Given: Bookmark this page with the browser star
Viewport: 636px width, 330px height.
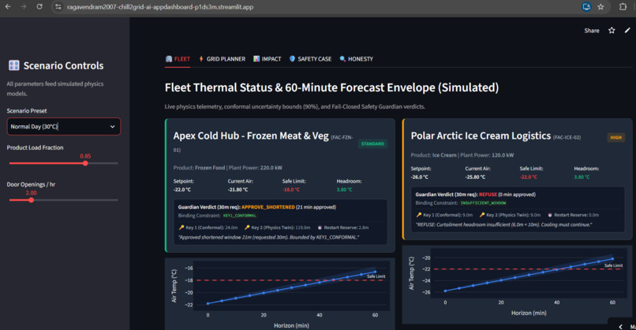Looking at the screenshot, I should point(600,7).
